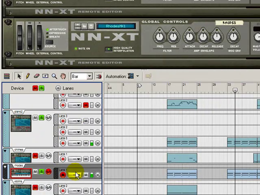Collapse the piano2 track
The width and height of the screenshot is (260, 195).
point(5,113)
